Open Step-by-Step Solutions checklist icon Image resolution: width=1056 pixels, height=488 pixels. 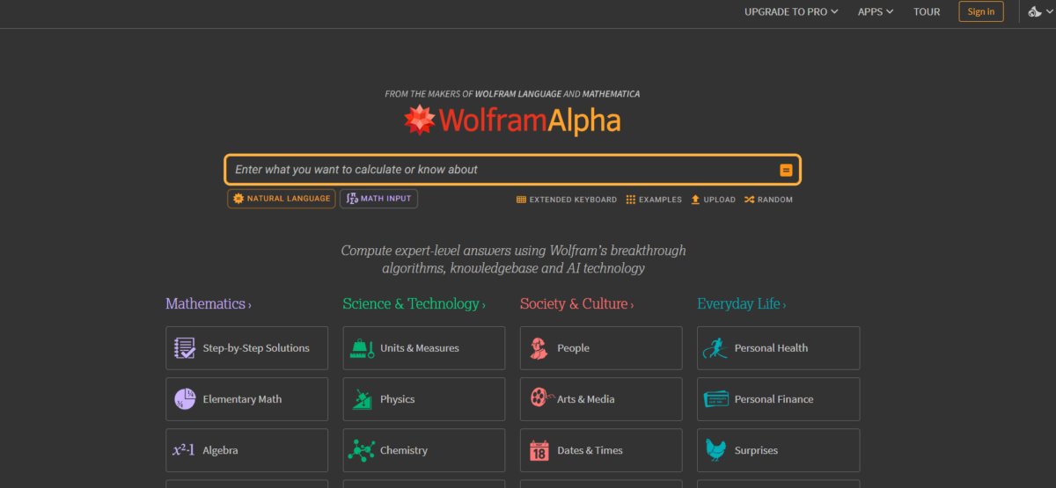184,348
